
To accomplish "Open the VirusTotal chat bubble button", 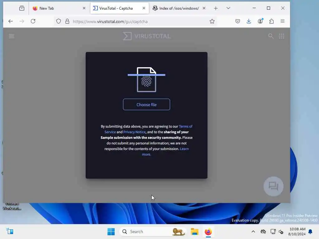I will point(274,186).
